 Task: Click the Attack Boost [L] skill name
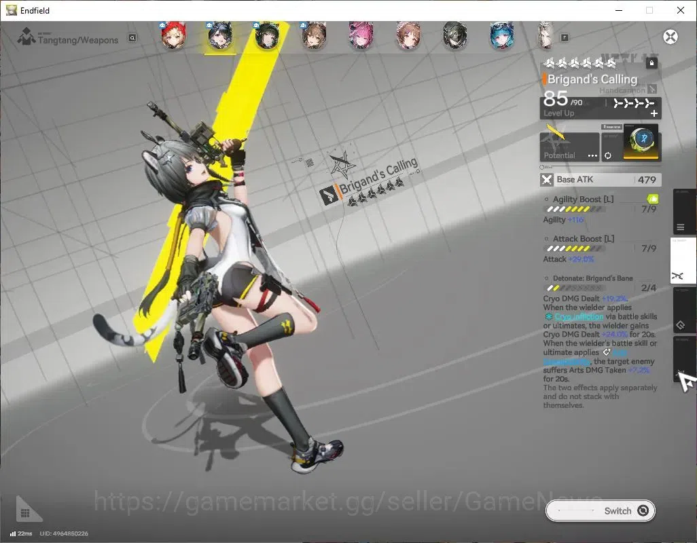pos(583,239)
